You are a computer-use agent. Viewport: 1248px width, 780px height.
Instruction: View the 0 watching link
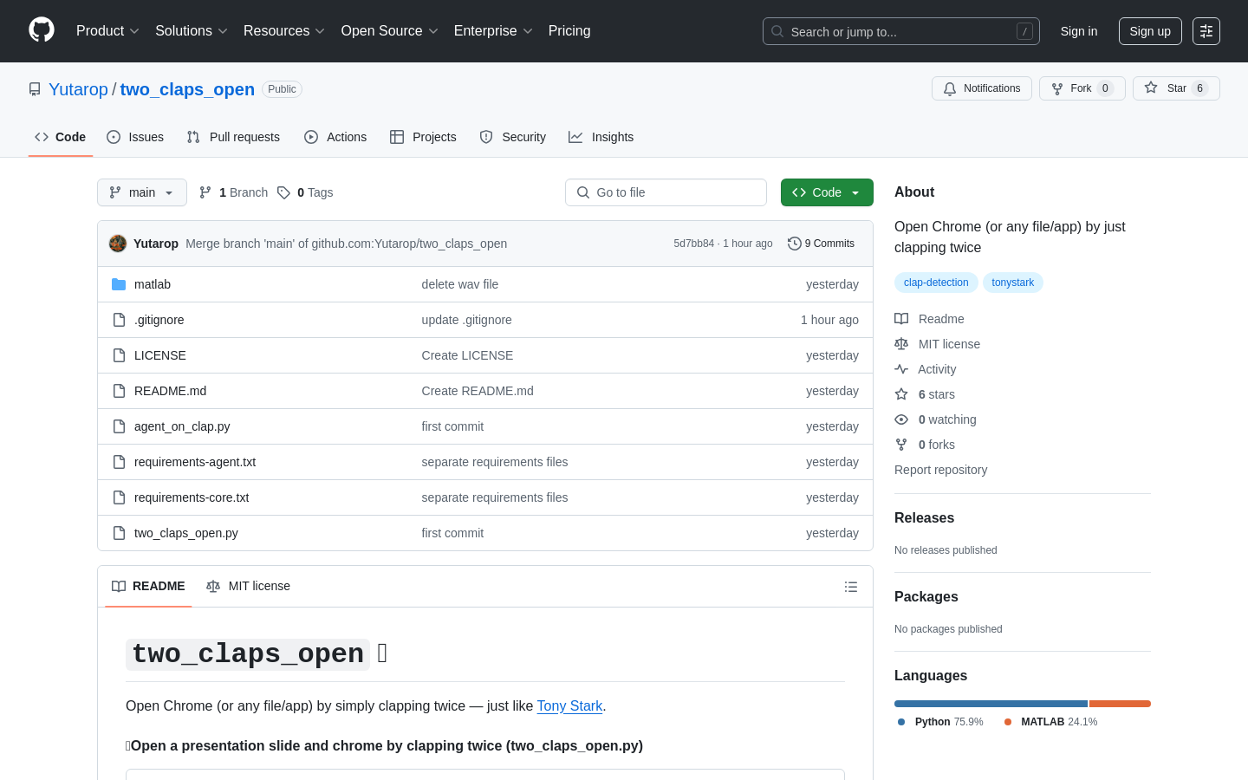[x=947, y=419]
